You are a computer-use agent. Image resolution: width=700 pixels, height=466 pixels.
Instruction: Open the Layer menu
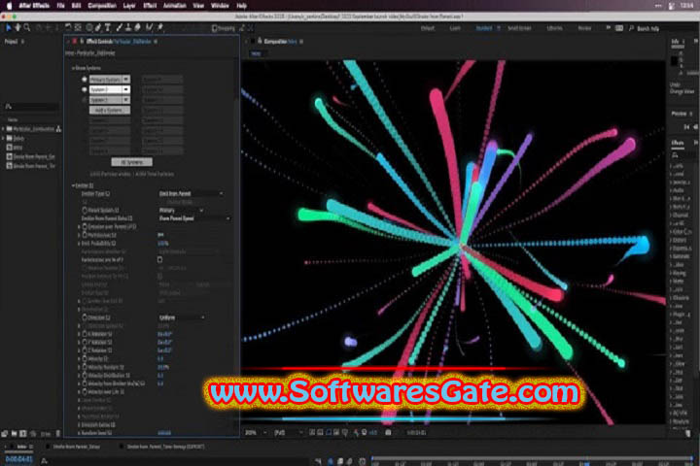point(129,6)
